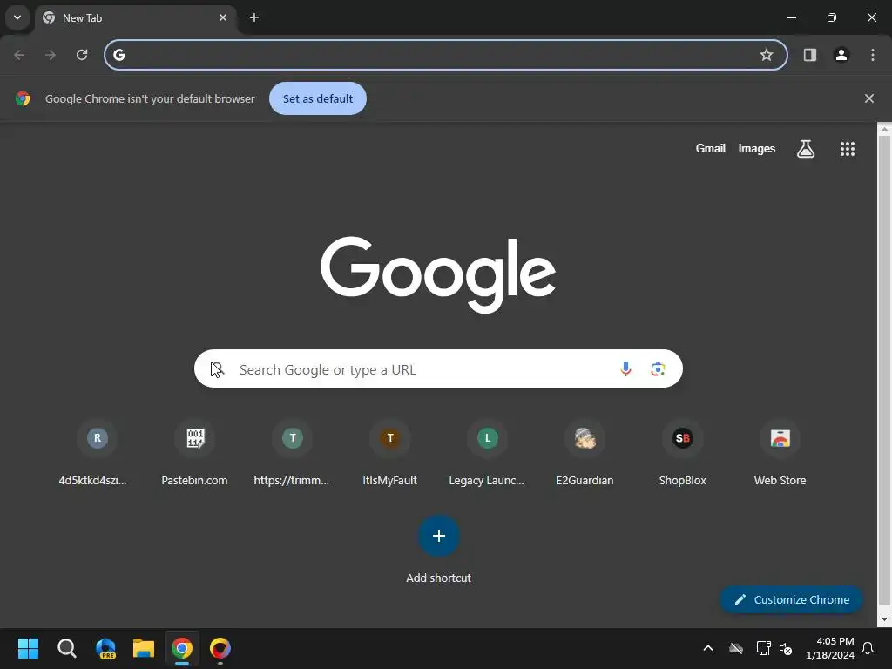Open the ShopBlox shortcut

click(x=683, y=453)
